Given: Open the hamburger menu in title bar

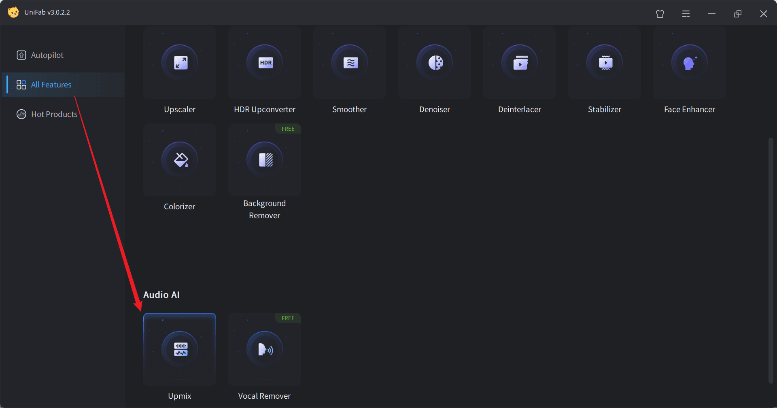Looking at the screenshot, I should click(x=686, y=14).
